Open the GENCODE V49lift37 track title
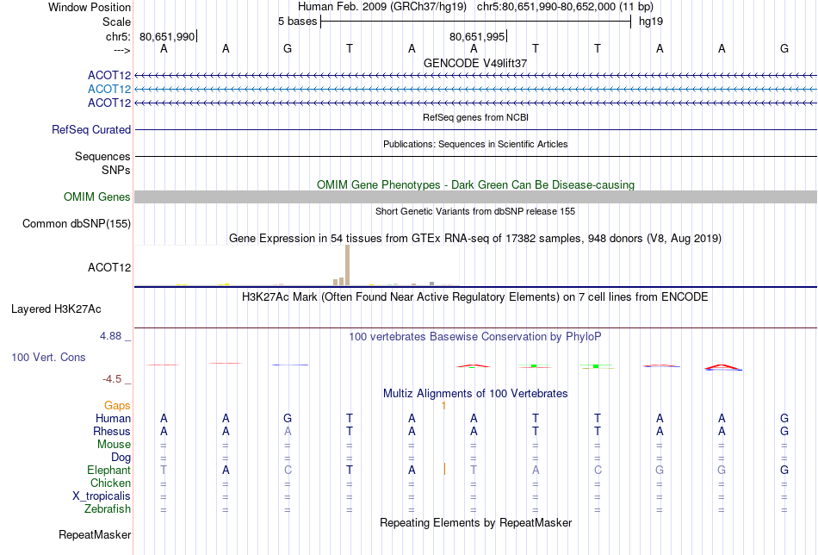This screenshot has width=818, height=555. click(475, 63)
